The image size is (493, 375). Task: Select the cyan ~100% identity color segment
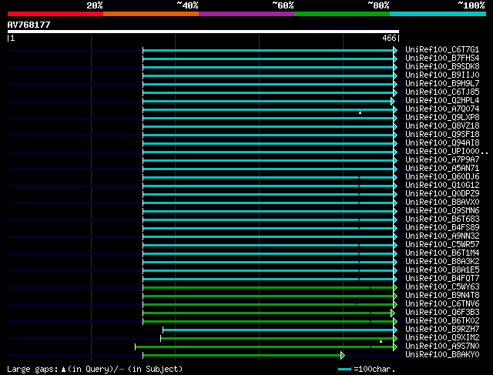(438, 14)
